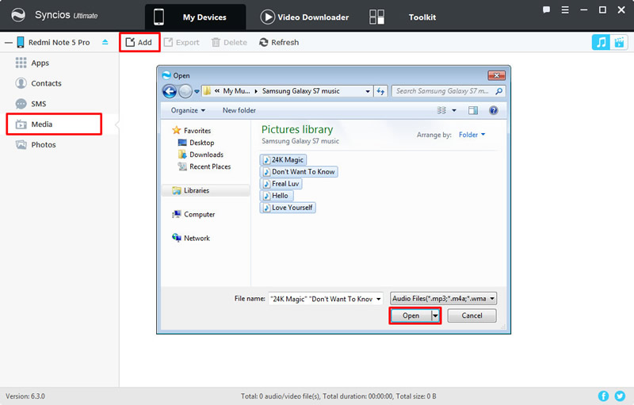Viewport: 634px width, 405px height.
Task: Switch to the Video Downloader tab
Action: 304,17
